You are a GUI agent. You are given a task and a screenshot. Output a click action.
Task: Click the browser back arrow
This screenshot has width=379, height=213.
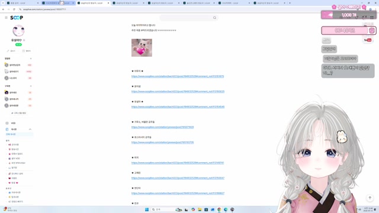pyautogui.click(x=3, y=9)
